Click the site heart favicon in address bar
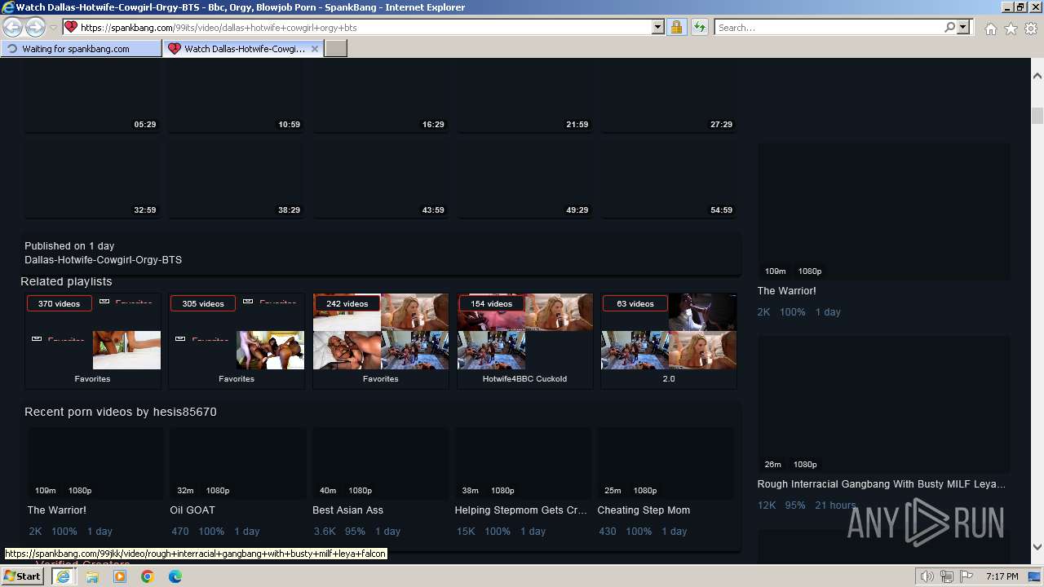The height and width of the screenshot is (587, 1044). point(71,27)
